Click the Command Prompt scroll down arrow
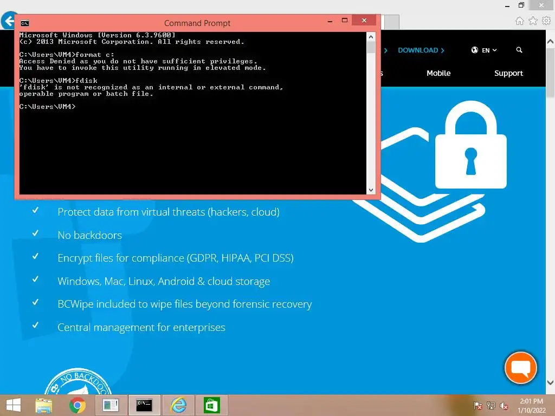Screen dimensions: 555x416 click(371, 190)
